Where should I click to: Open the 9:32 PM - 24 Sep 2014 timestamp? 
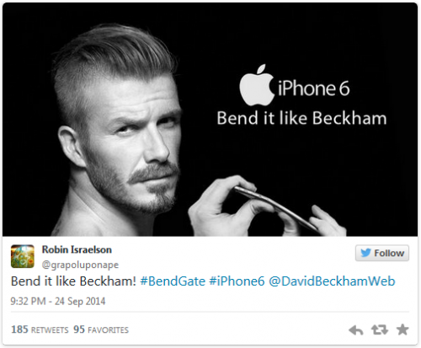click(58, 301)
